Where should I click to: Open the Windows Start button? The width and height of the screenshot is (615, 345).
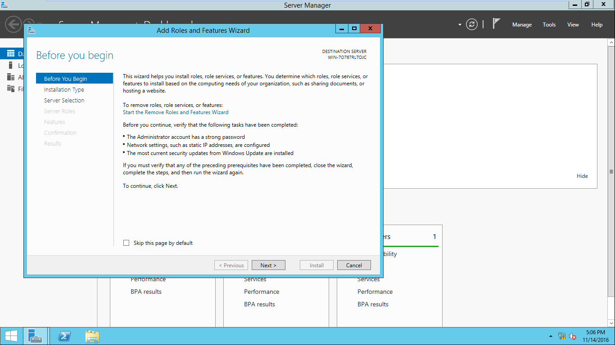(11, 336)
